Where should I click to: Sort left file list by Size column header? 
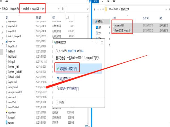(x=67, y=17)
